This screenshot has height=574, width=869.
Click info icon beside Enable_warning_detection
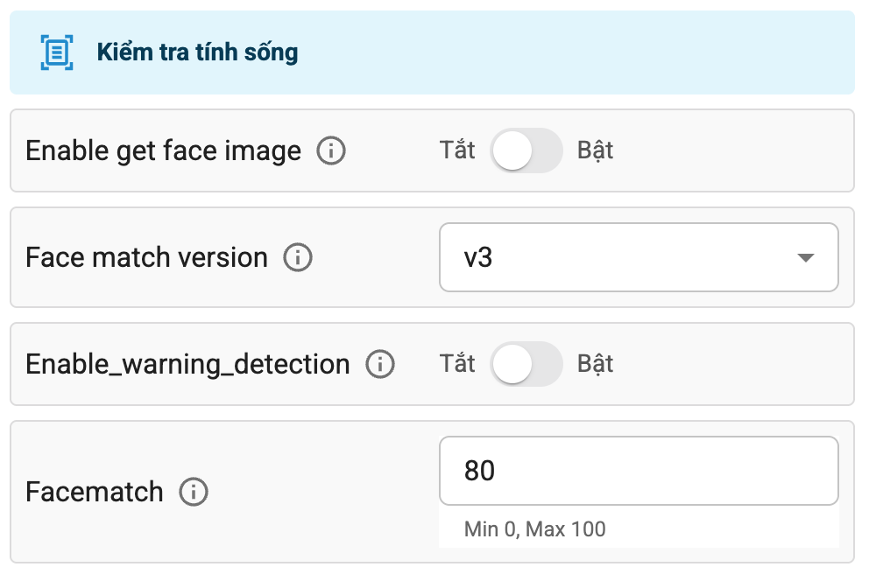point(379,364)
